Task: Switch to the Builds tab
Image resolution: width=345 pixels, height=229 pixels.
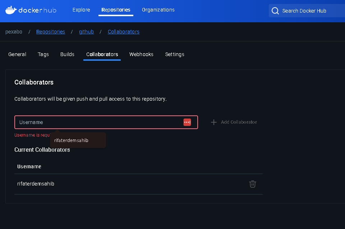Action: pos(67,54)
